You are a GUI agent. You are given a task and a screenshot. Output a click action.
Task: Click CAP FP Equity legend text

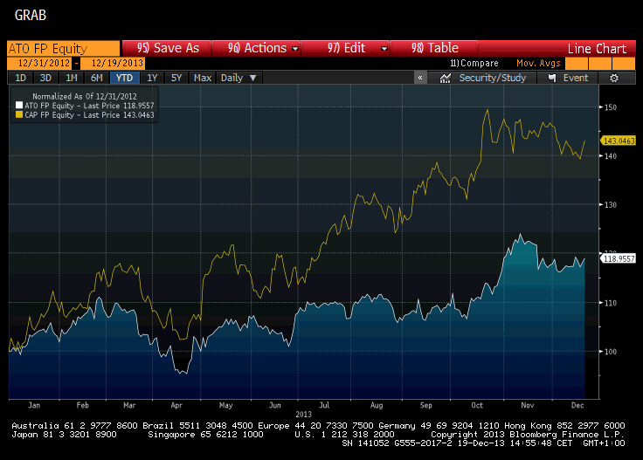89,115
